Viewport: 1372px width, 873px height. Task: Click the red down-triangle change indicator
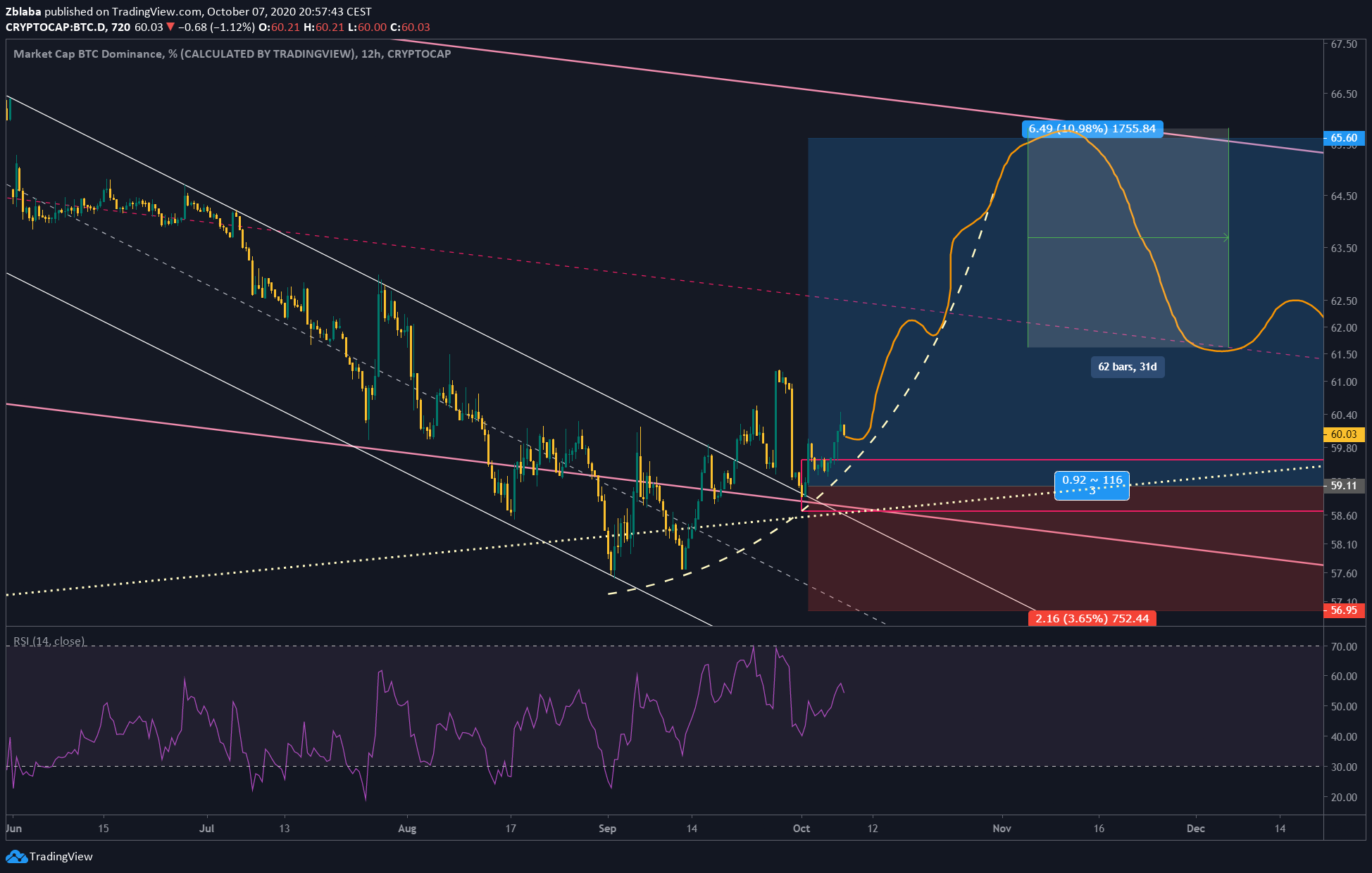pos(170,27)
